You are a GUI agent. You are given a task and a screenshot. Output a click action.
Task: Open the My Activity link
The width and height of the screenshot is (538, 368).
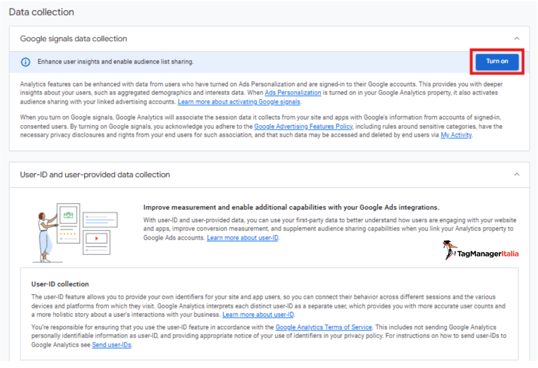coord(456,135)
